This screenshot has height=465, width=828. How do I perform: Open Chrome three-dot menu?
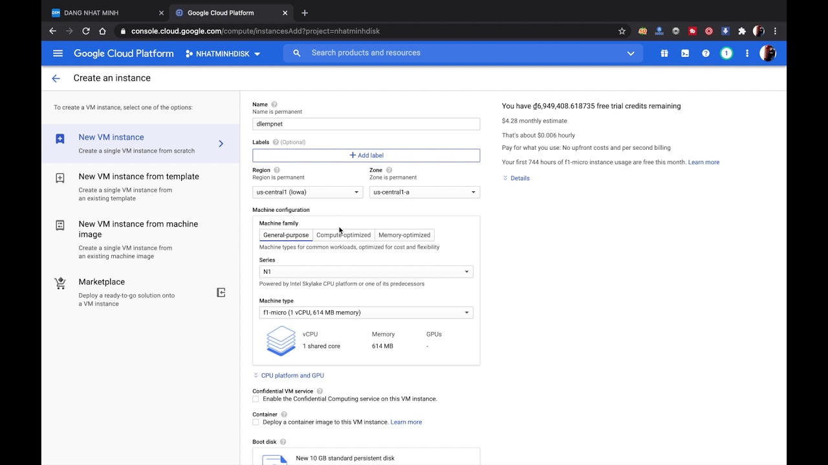tap(775, 31)
